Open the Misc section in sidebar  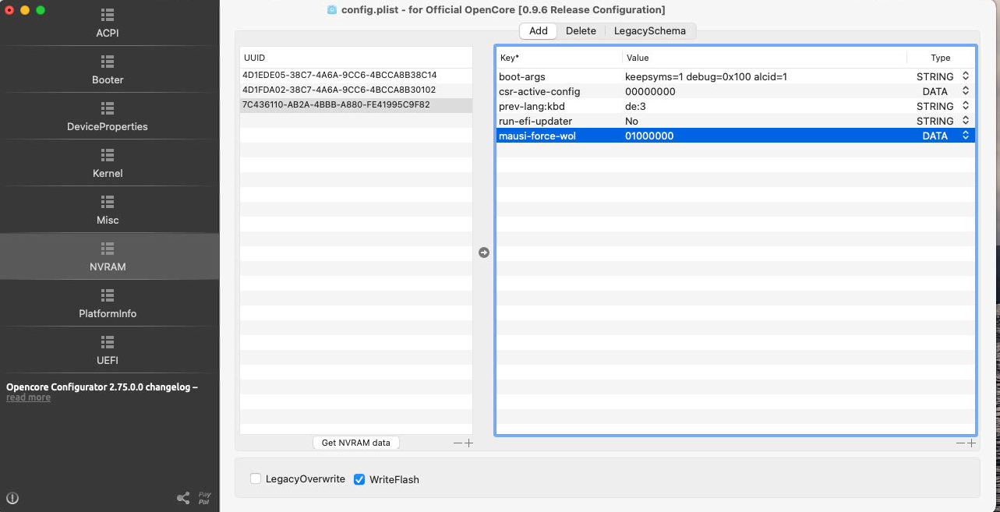click(108, 210)
